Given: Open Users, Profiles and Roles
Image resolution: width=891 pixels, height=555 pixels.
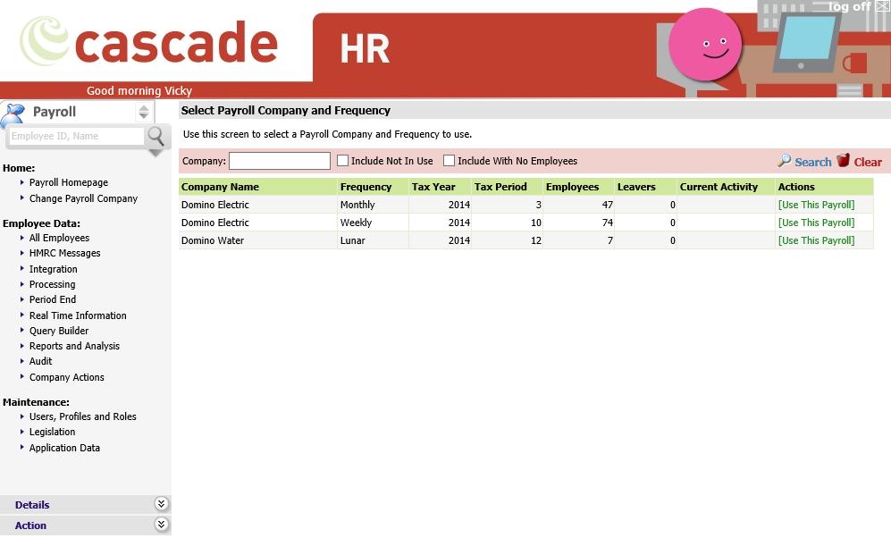Looking at the screenshot, I should (x=83, y=416).
